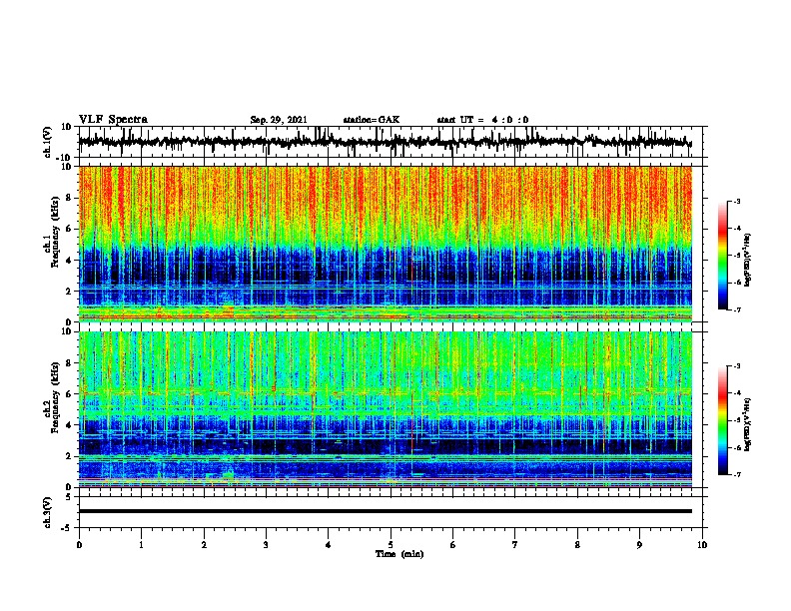The height and width of the screenshot is (611, 791).
Task: Select the "ch.3(V)" axis label
Action: [48, 512]
